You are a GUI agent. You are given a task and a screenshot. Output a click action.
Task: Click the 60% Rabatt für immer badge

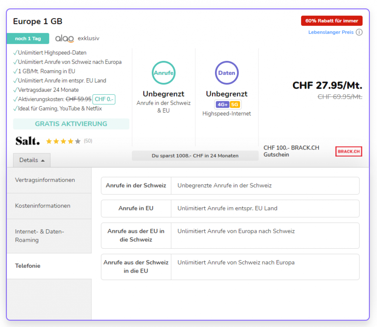[x=331, y=21]
